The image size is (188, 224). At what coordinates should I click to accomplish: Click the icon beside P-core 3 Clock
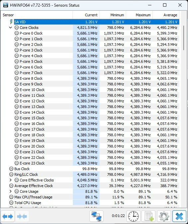click(x=17, y=50)
